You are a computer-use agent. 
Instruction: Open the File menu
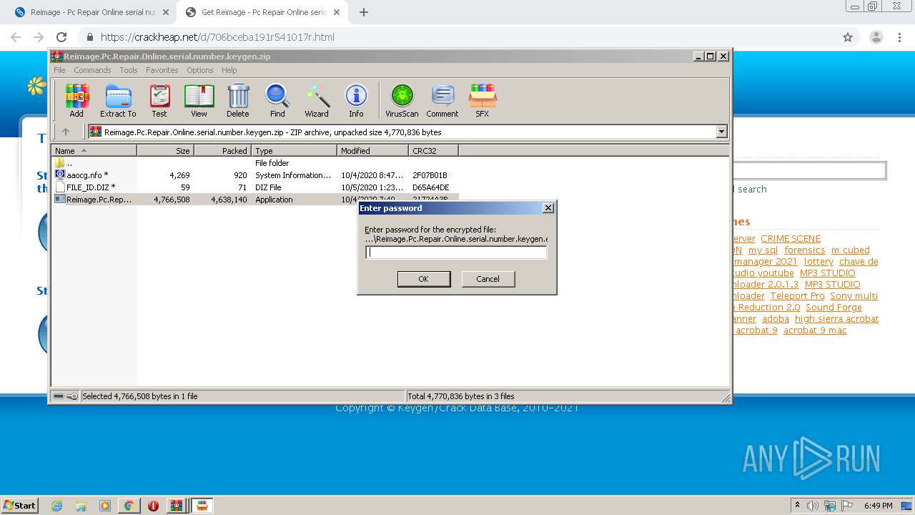point(59,70)
